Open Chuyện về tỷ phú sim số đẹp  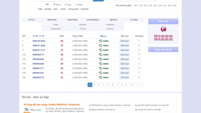pyautogui.click(x=149, y=110)
